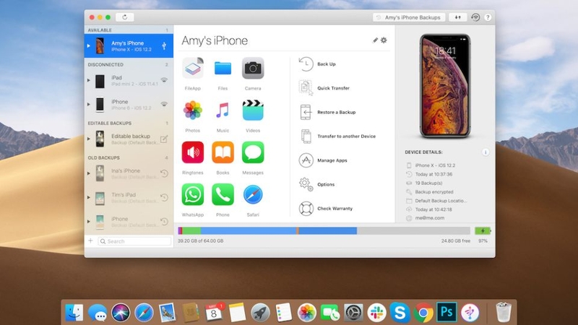Select the iPhone 6 disconnected device
The height and width of the screenshot is (325, 578).
point(129,104)
